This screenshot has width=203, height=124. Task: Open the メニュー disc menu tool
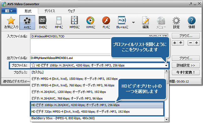pos(161,22)
